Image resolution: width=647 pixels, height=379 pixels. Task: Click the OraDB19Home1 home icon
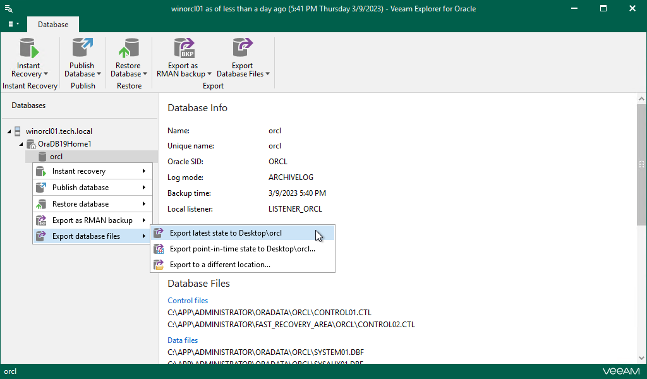pos(31,144)
